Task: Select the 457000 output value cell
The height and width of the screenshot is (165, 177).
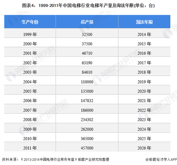Action: point(87,148)
